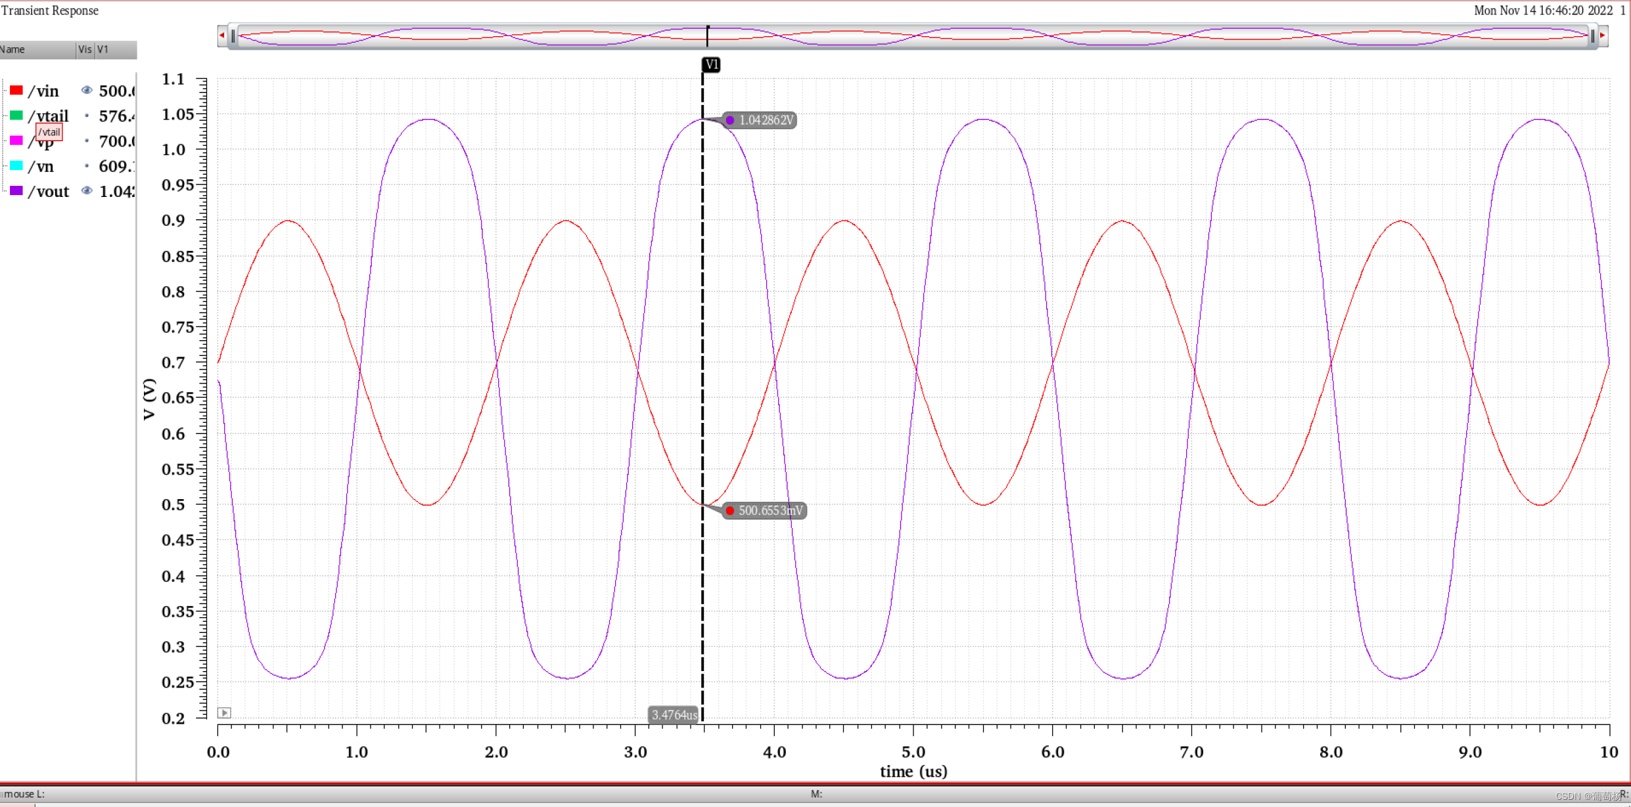
Task: Click the purple /vout color swatch
Action: click(16, 190)
